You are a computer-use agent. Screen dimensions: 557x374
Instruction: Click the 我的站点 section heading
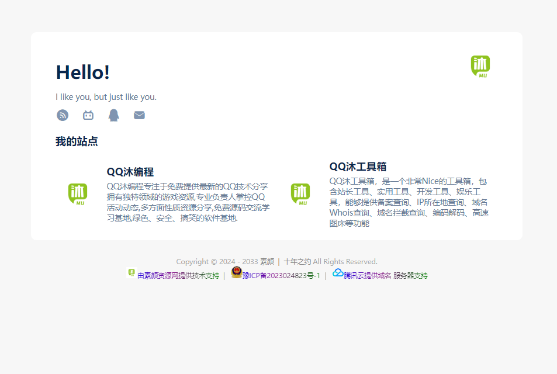[x=77, y=141]
